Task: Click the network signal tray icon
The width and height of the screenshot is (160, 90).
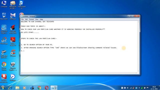Action: click(130, 88)
